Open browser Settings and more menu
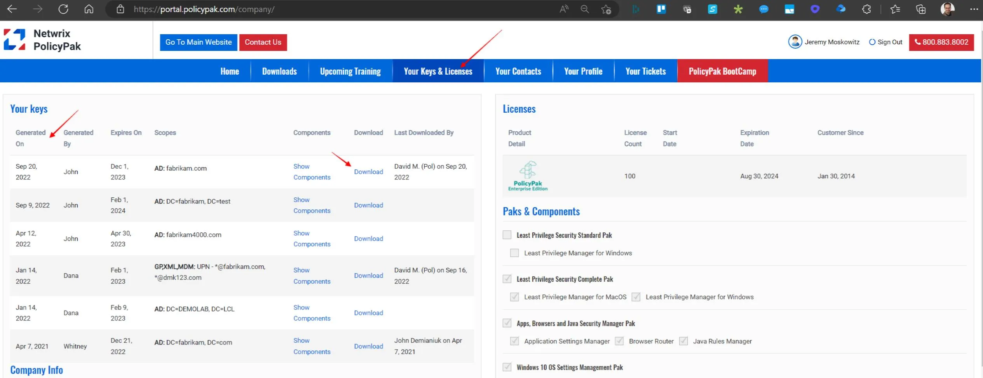This screenshot has height=378, width=983. [974, 9]
